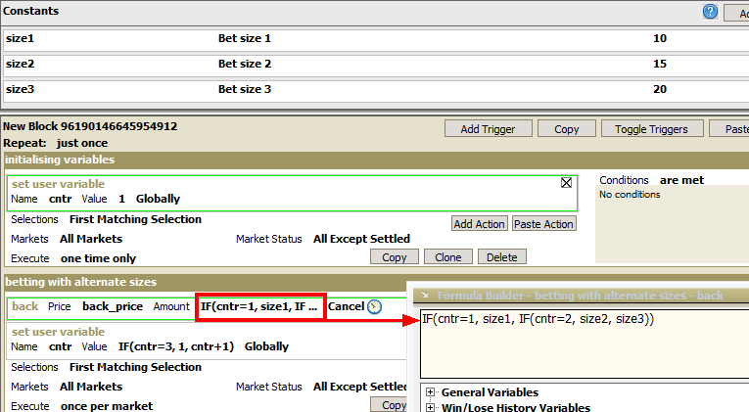Click the Add Action button
The height and width of the screenshot is (412, 749).
[479, 223]
